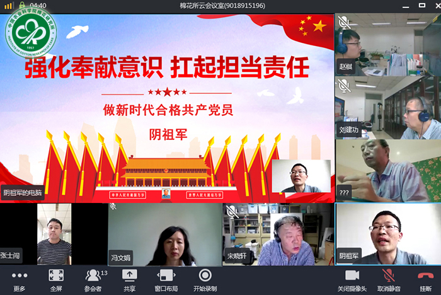The width and height of the screenshot is (441, 295).
Task: Hang up the call with 挂断
Action: [x=425, y=279]
